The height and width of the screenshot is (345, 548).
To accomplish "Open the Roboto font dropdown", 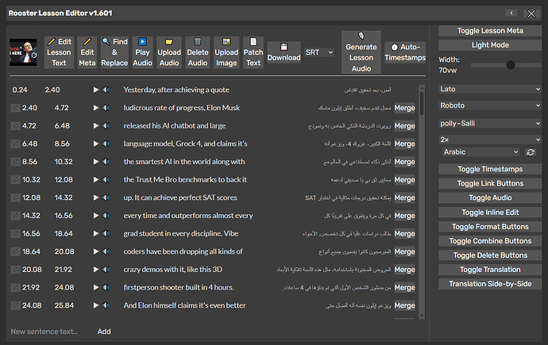I will point(490,105).
